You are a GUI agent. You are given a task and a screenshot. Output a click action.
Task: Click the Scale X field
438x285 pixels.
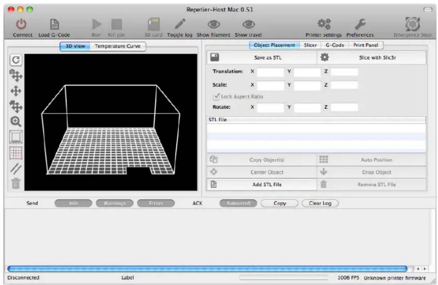270,85
